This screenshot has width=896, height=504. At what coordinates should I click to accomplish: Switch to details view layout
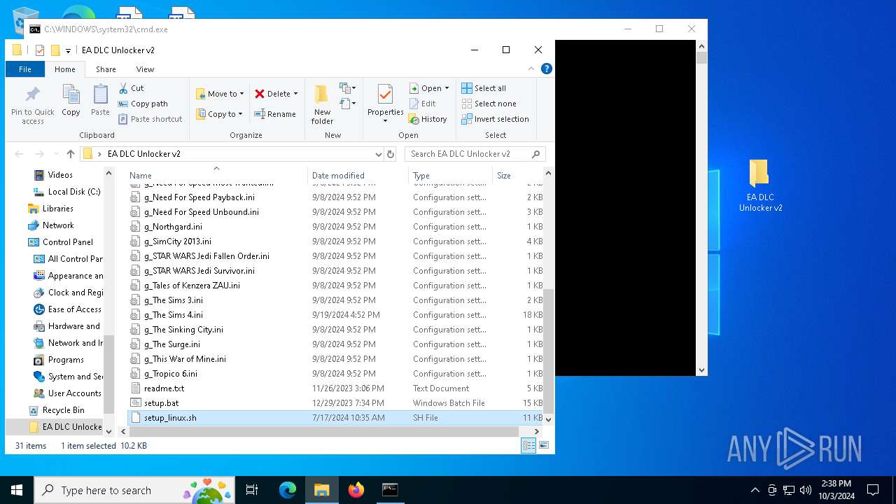[529, 445]
